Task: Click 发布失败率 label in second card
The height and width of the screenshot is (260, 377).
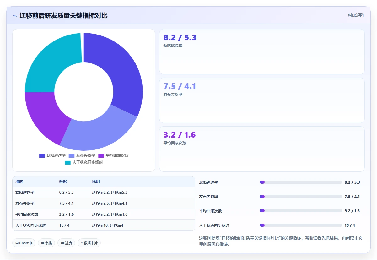Action: pos(173,95)
